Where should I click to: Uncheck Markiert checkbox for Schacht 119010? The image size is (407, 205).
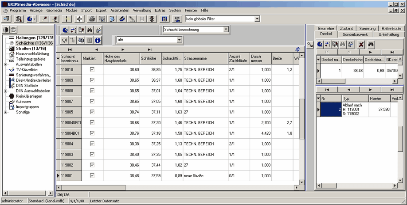[92, 70]
